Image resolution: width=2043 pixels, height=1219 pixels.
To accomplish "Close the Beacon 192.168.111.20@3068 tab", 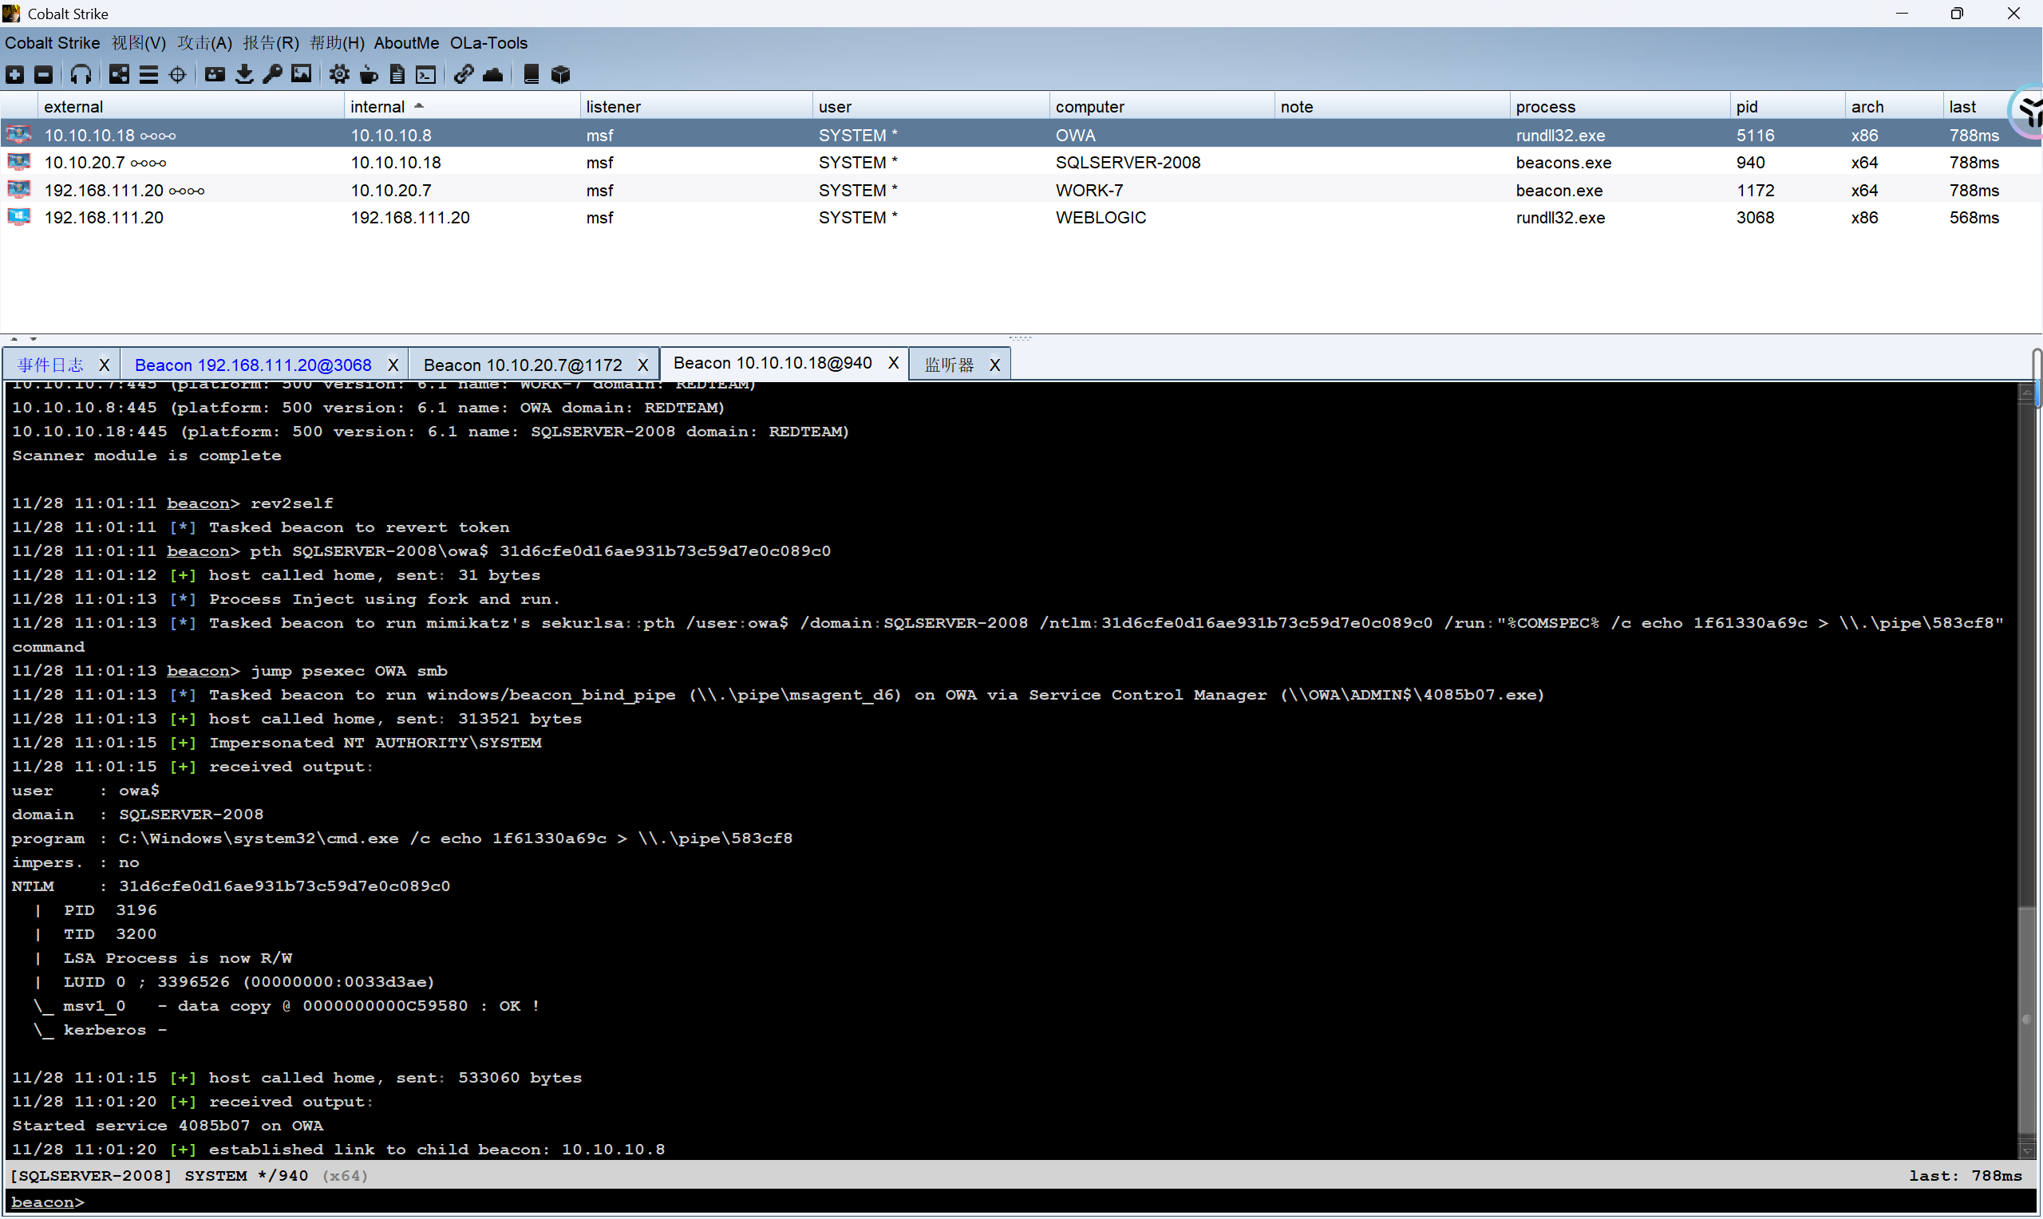I will pos(393,365).
